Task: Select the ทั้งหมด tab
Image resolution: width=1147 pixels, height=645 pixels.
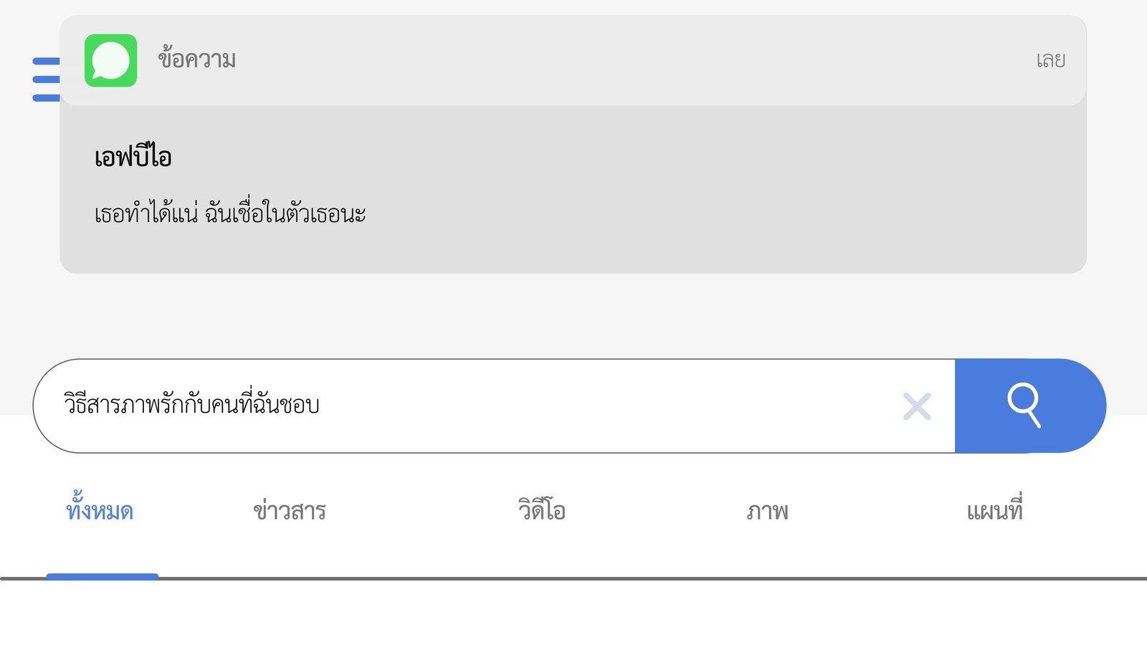Action: [x=100, y=509]
